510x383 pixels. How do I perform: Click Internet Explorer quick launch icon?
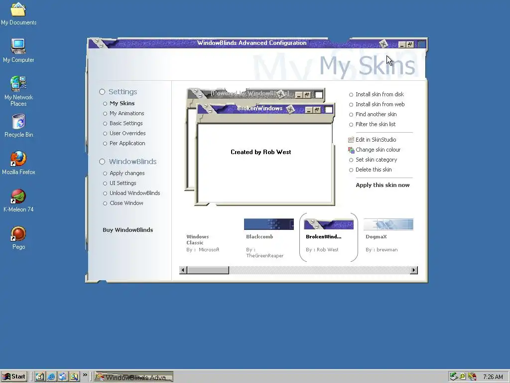click(x=51, y=377)
